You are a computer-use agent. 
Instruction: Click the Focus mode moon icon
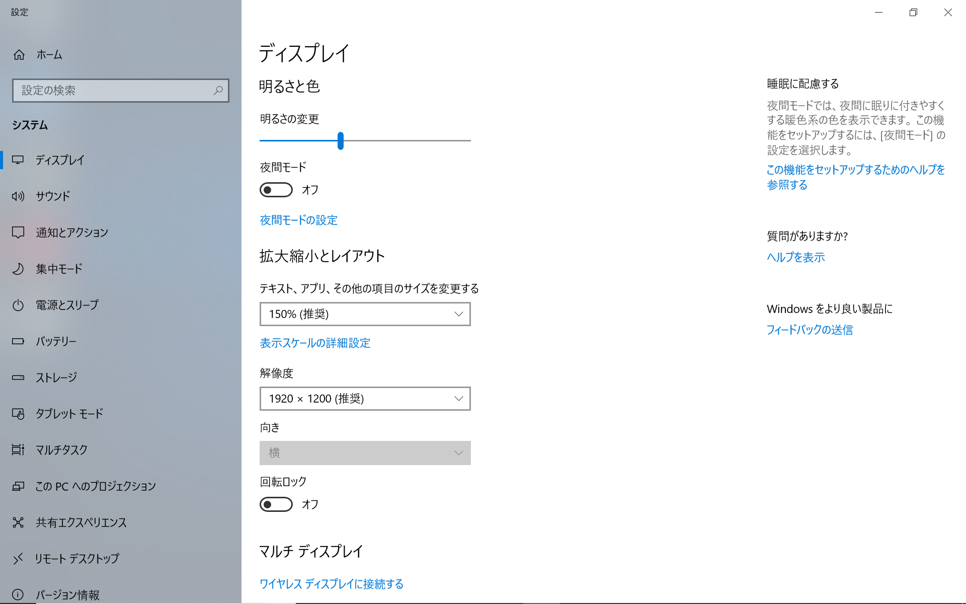pyautogui.click(x=18, y=269)
